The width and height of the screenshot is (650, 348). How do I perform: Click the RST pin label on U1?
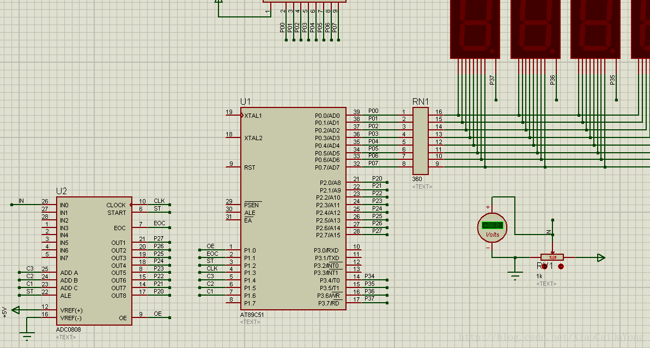(250, 167)
